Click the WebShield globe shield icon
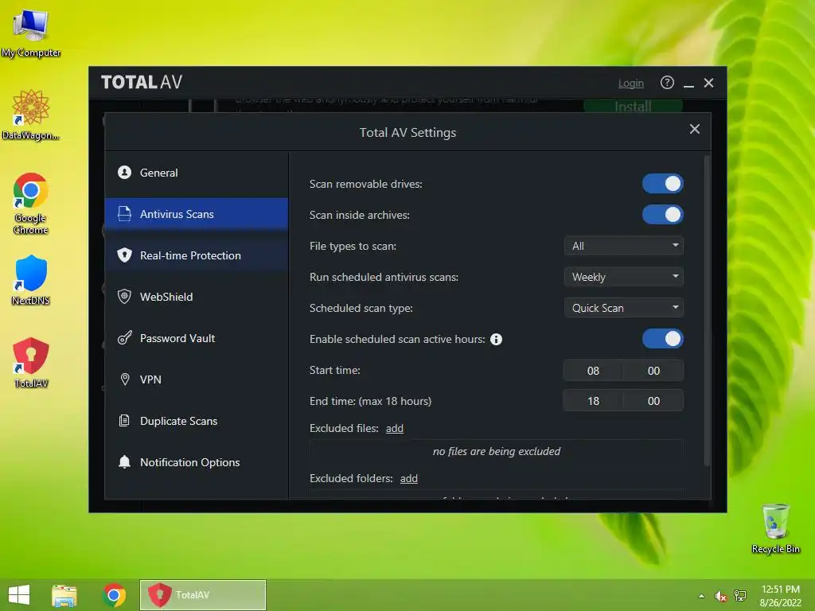This screenshot has width=815, height=611. point(124,296)
